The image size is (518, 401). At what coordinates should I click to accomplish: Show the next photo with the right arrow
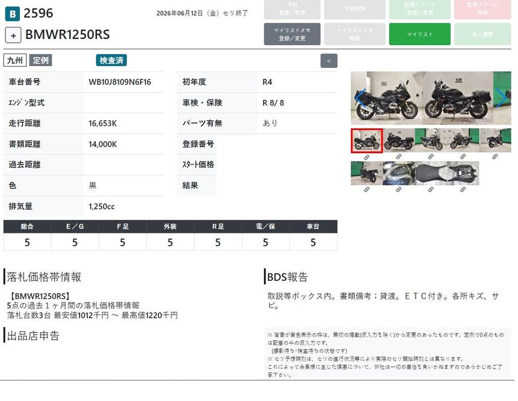point(501,98)
